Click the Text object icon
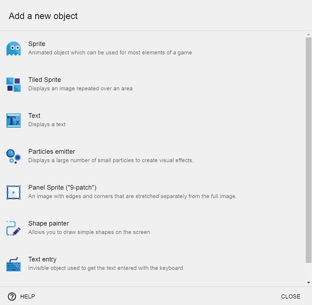 click(14, 120)
